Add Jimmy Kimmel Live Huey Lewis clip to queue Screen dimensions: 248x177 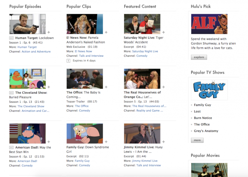163,142
